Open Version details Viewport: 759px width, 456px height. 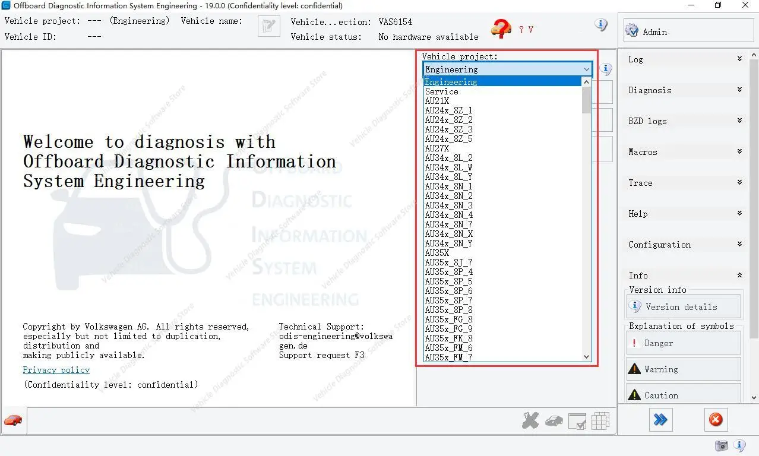pos(684,307)
